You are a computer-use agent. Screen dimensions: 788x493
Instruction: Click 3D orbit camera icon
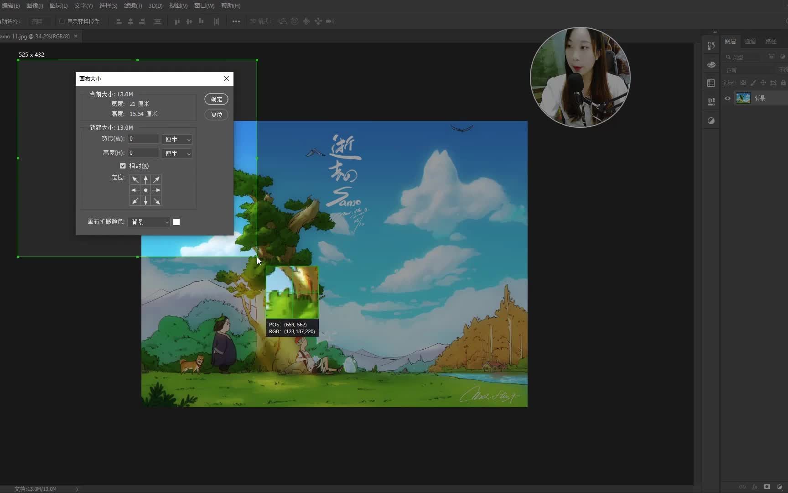(x=283, y=21)
